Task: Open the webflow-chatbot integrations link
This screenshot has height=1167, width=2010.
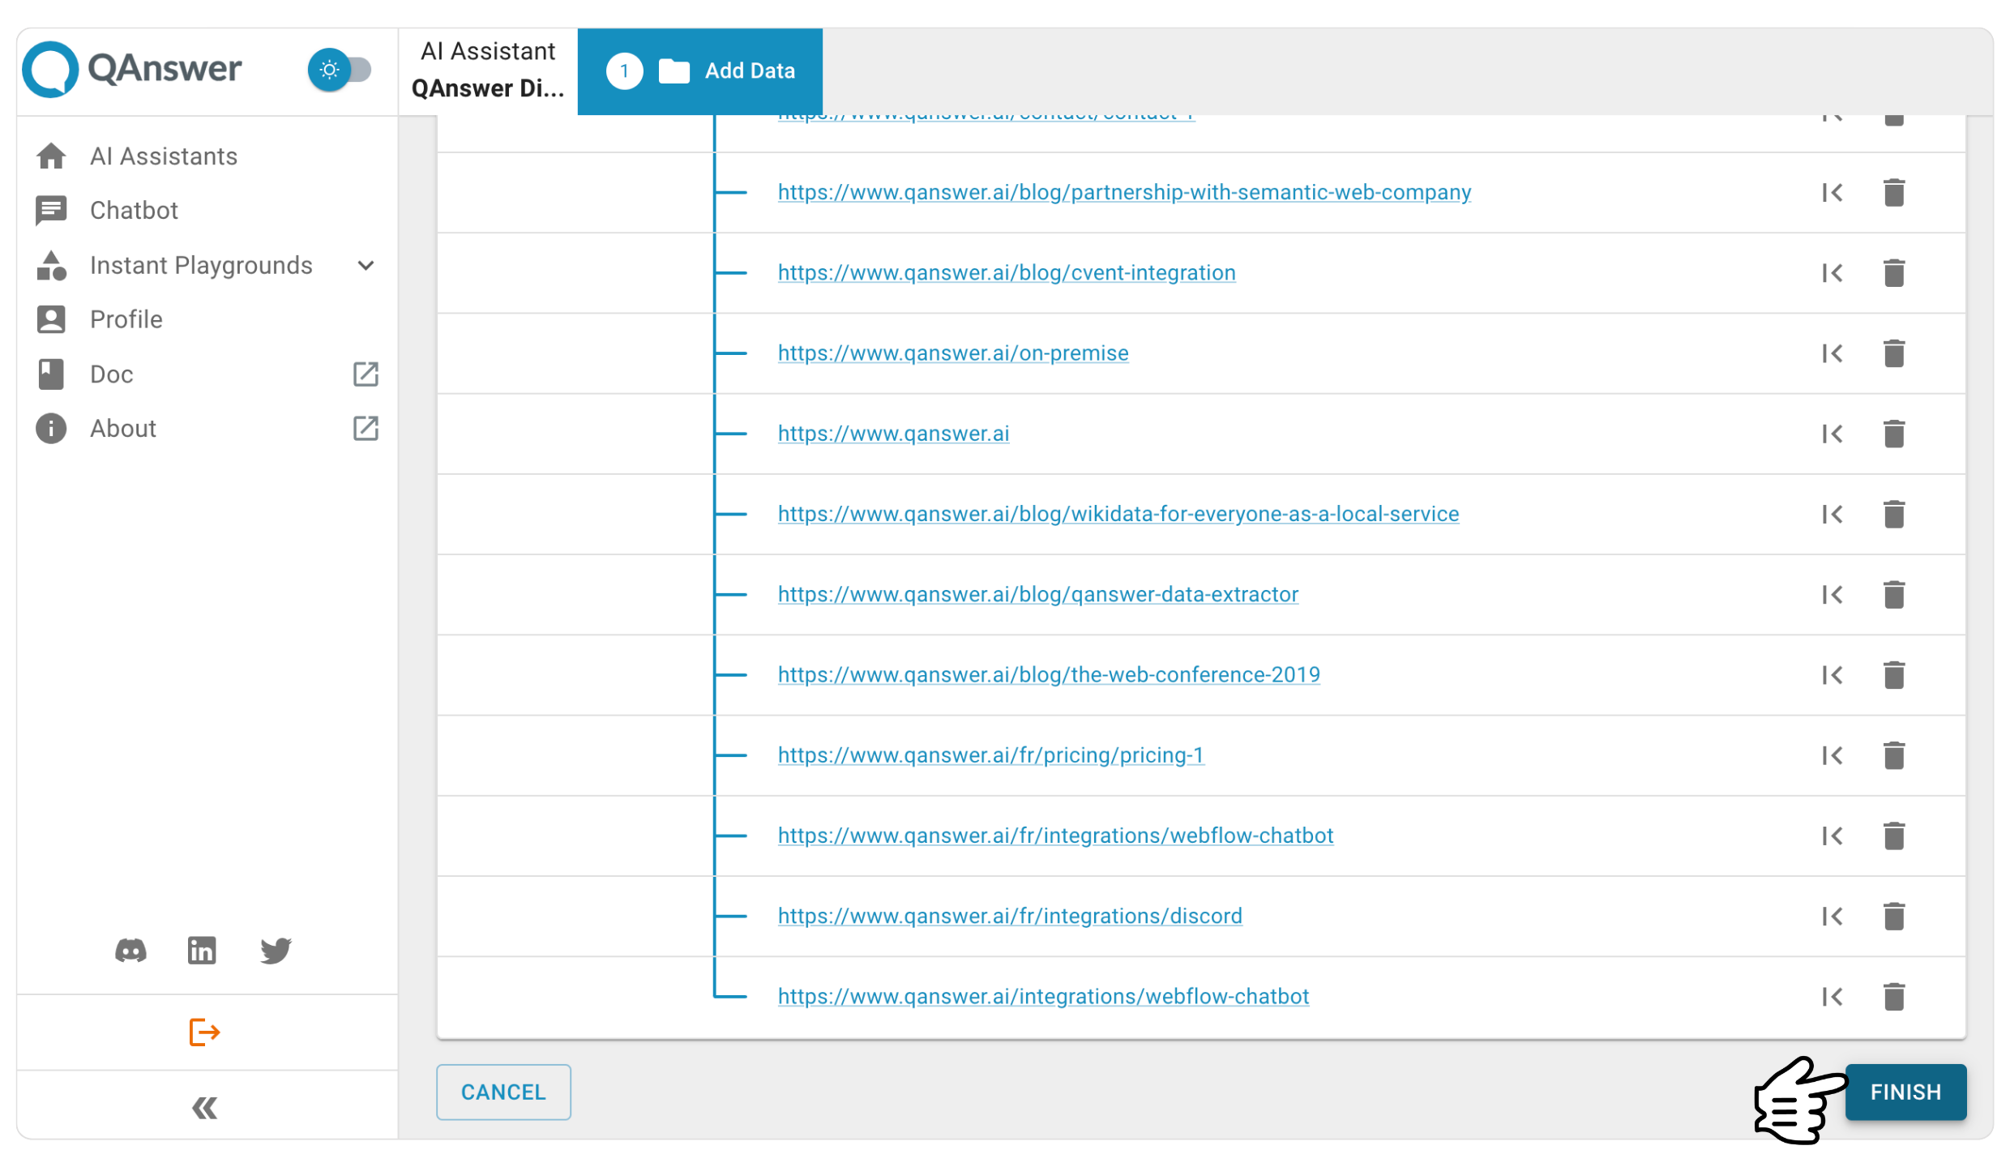Action: click(x=1041, y=996)
